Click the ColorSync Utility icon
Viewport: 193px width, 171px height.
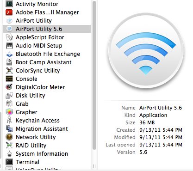[9, 70]
